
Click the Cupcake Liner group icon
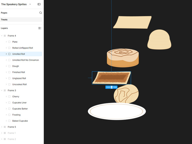click(9, 103)
